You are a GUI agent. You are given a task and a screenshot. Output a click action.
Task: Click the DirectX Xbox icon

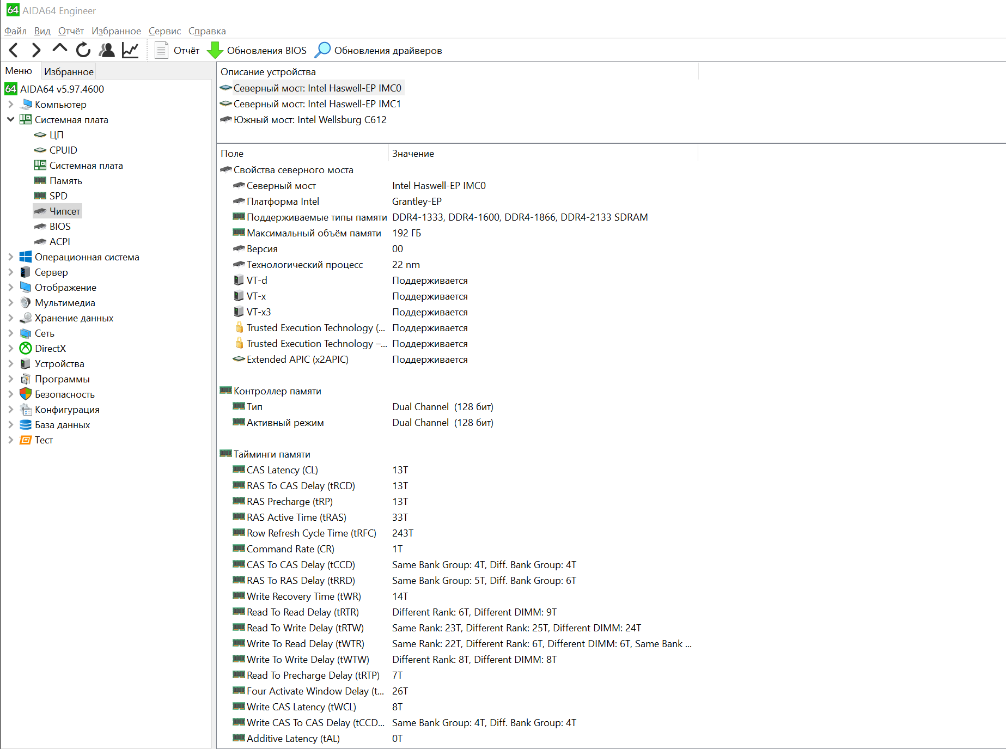click(x=26, y=348)
